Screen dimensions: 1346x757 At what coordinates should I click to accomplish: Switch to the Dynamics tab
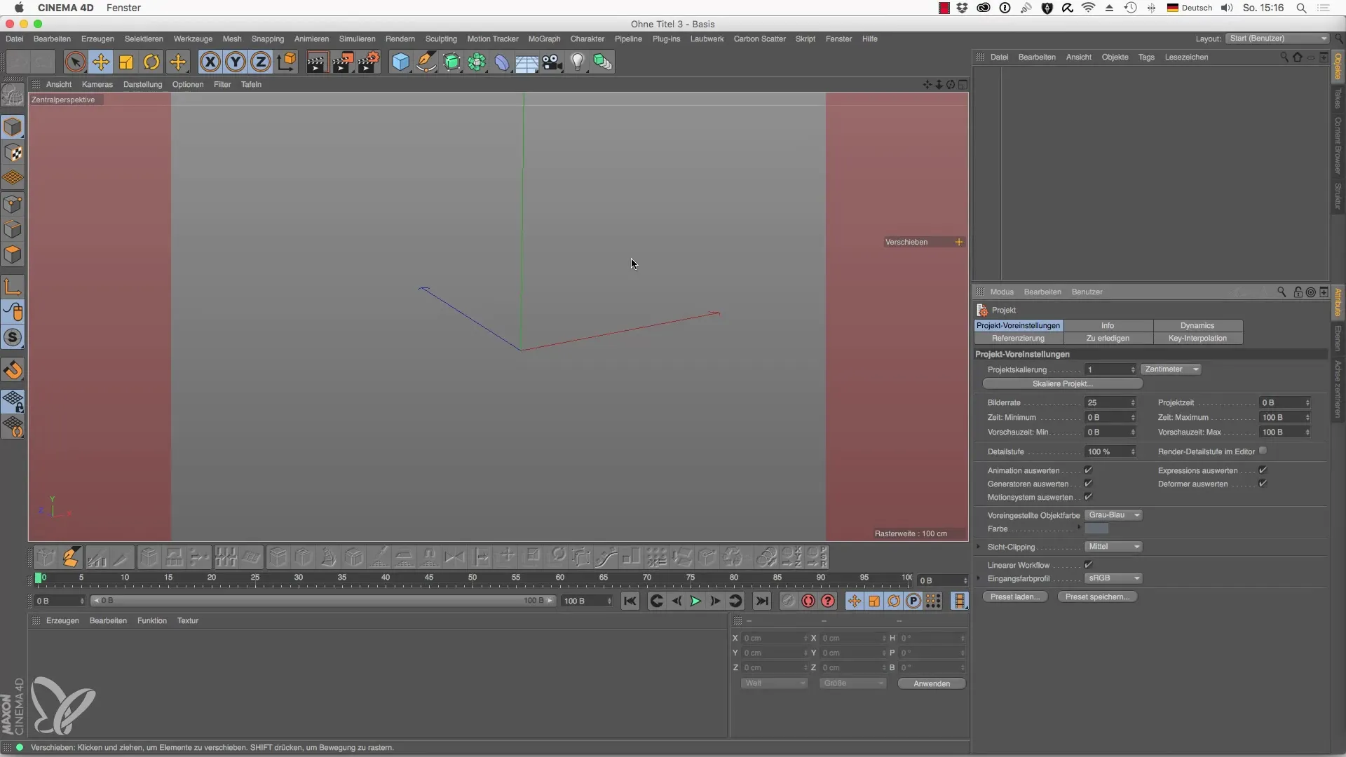coord(1197,326)
